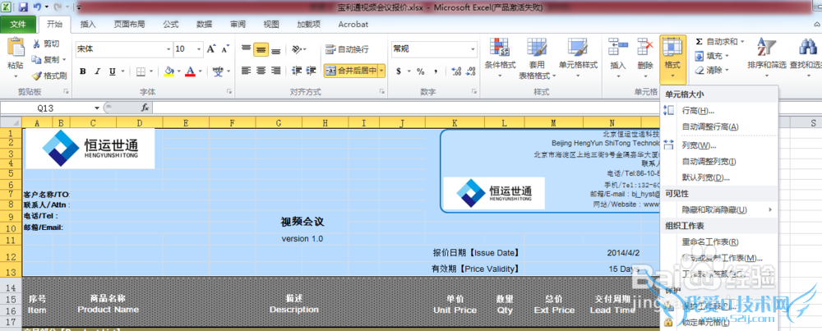
Task: Click the red font color swatch
Action: pos(190,71)
